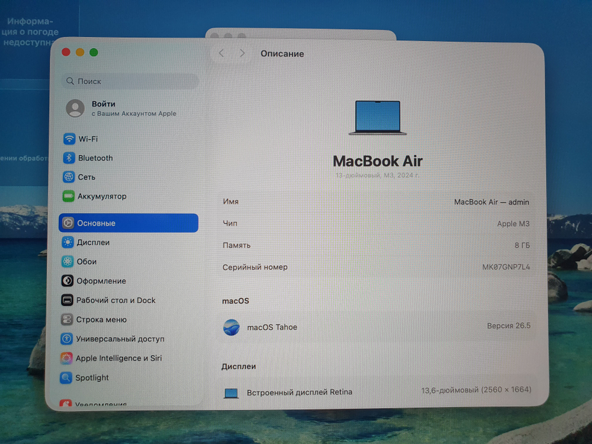Click the macOS Tahoe logo icon
Image resolution: width=592 pixels, height=444 pixels.
(231, 327)
